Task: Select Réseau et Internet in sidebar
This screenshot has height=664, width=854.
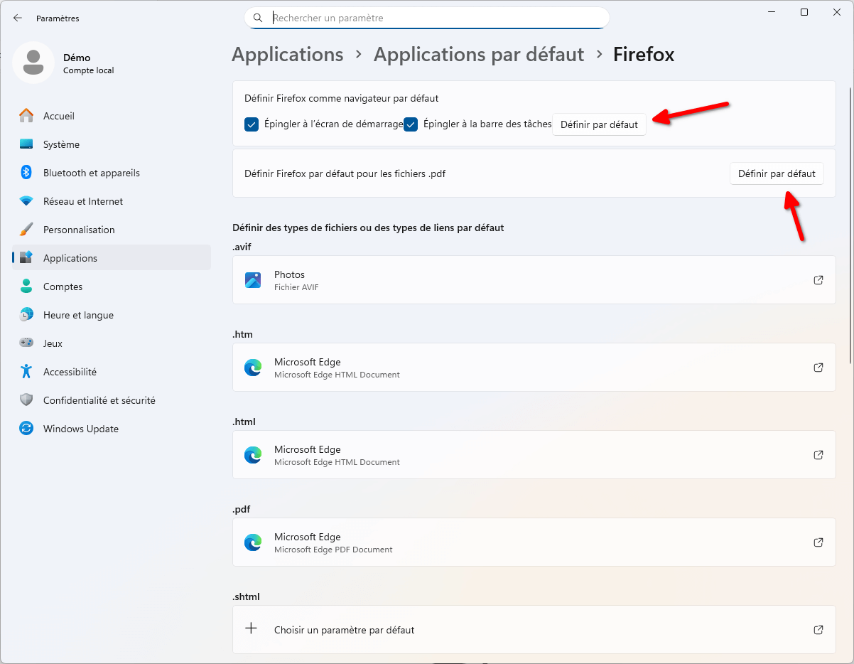Action: pyautogui.click(x=82, y=201)
